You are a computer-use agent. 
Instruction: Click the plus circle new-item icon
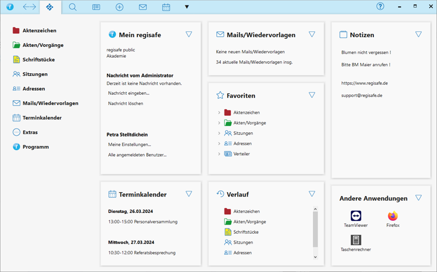coord(119,7)
